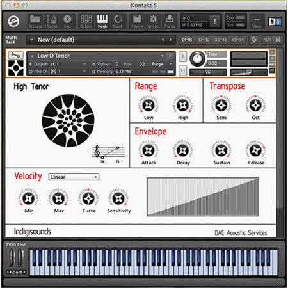Open the Files menu
This screenshot has width=288, height=288.
tap(137, 22)
